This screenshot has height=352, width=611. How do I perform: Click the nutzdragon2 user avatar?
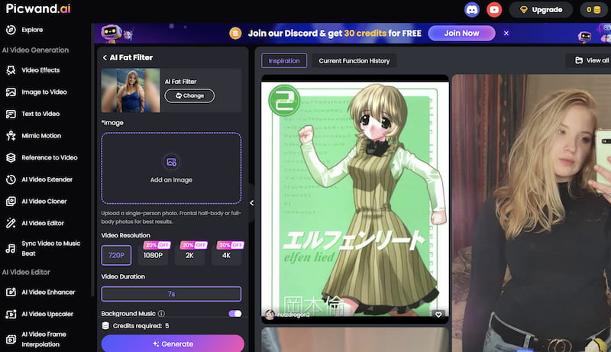tap(270, 315)
